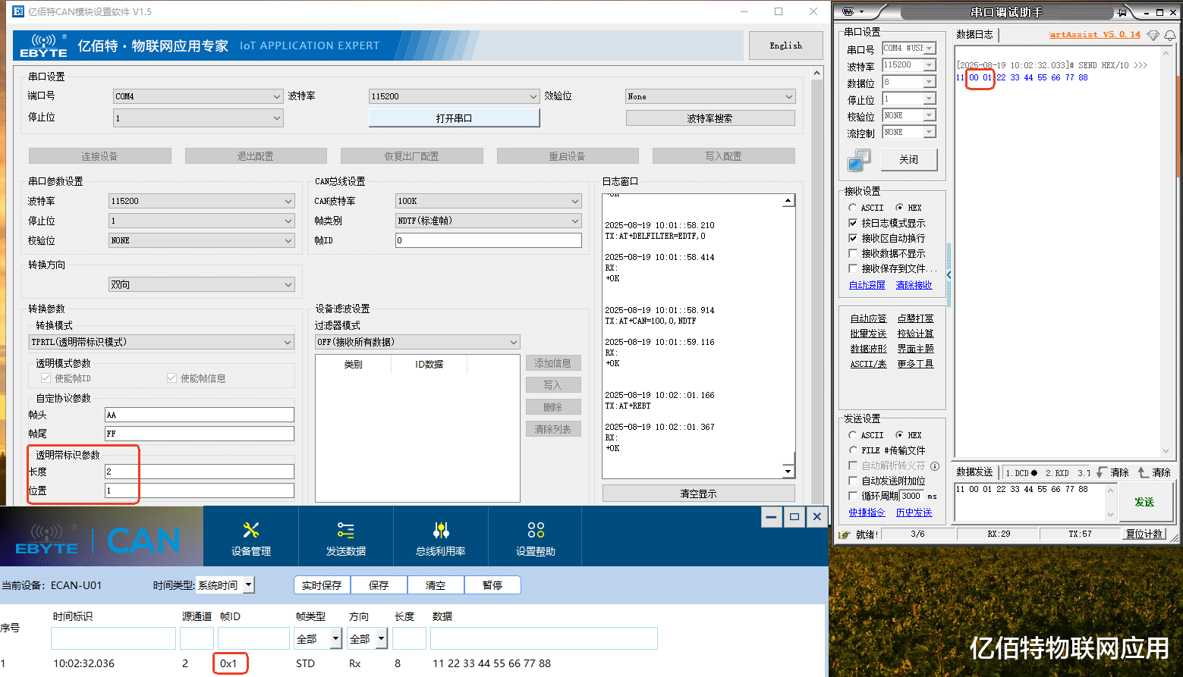The height and width of the screenshot is (677, 1183).
Task: Enable 接收保存到文件 checkbox
Action: tap(853, 268)
